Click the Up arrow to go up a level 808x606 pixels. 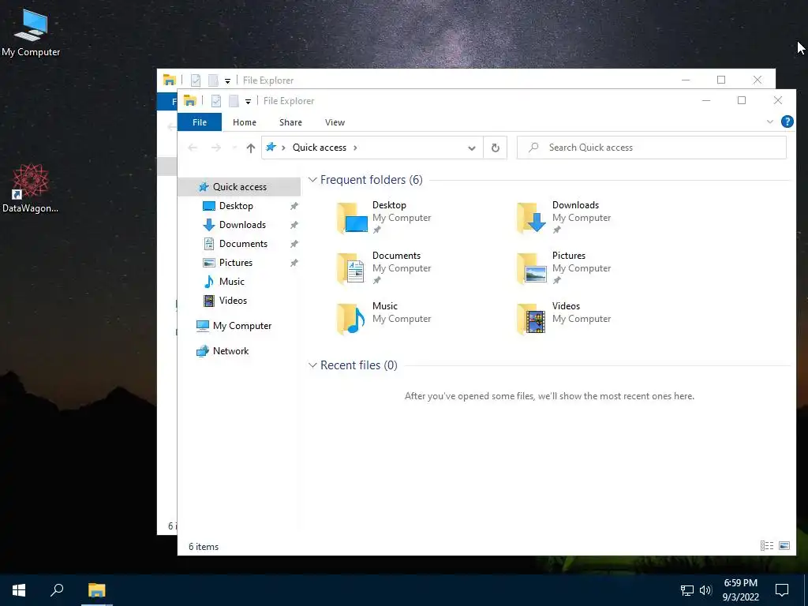tap(250, 148)
